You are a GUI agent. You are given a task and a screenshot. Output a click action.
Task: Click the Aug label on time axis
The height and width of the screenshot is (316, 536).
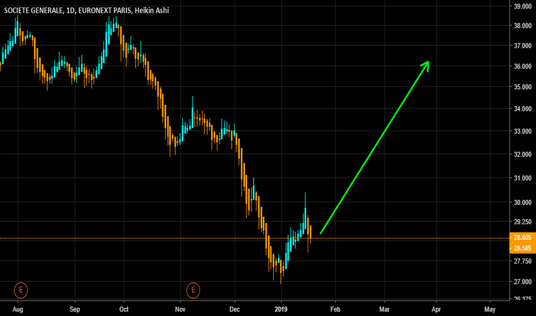pos(18,310)
